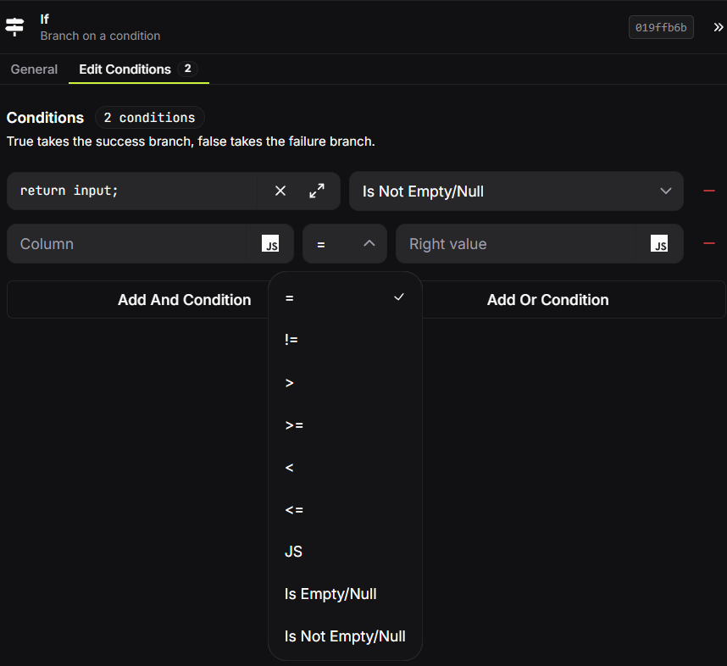727x666 pixels.
Task: Click the 'Branch on a condition' subtitle
Action: click(x=100, y=36)
